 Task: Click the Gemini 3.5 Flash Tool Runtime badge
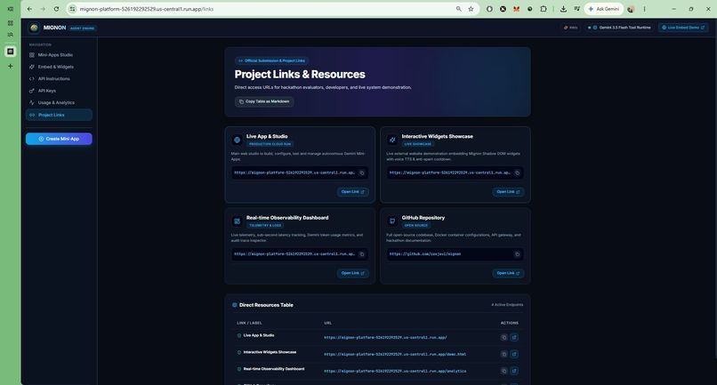tap(620, 28)
